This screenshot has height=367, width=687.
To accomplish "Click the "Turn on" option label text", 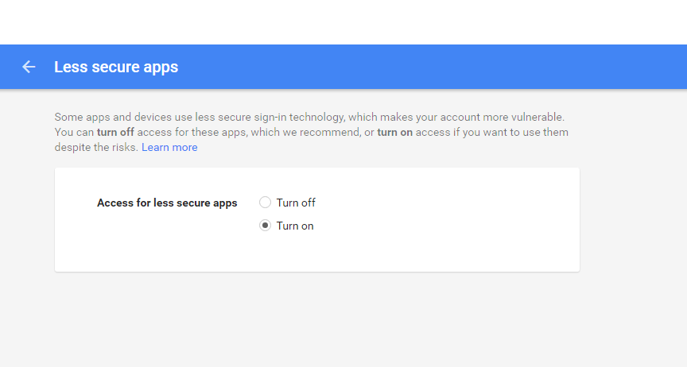I will point(295,226).
